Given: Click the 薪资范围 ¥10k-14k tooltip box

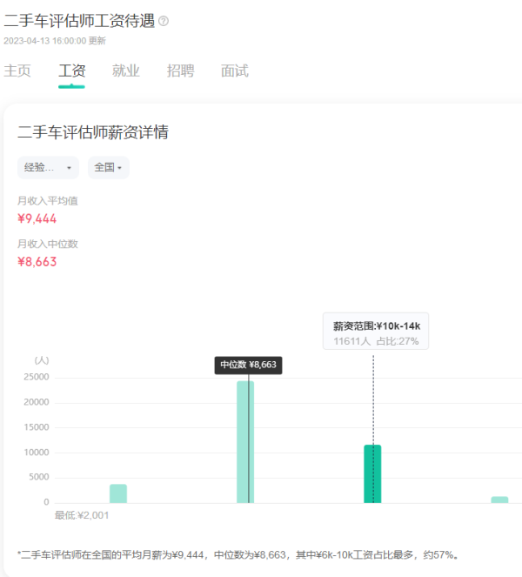Looking at the screenshot, I should coord(376,332).
